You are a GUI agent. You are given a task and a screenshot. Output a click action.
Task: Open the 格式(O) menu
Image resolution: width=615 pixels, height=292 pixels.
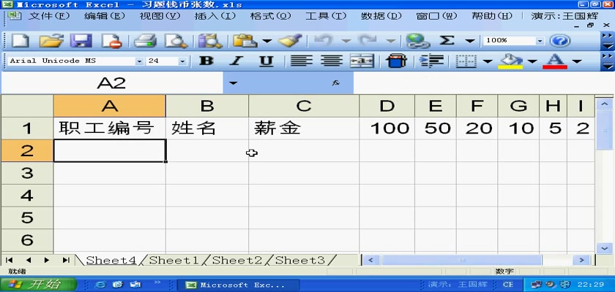pyautogui.click(x=270, y=15)
